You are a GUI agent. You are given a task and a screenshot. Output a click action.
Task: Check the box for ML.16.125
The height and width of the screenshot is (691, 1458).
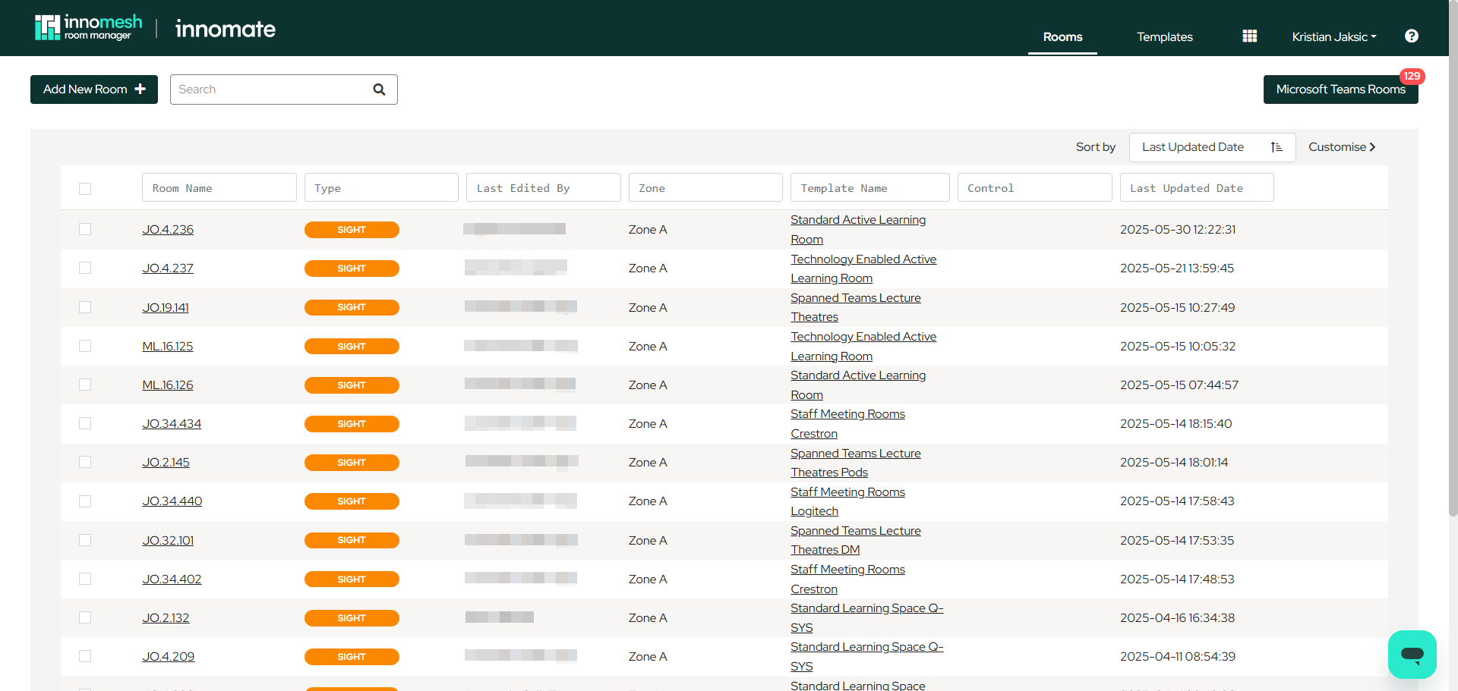click(x=85, y=346)
